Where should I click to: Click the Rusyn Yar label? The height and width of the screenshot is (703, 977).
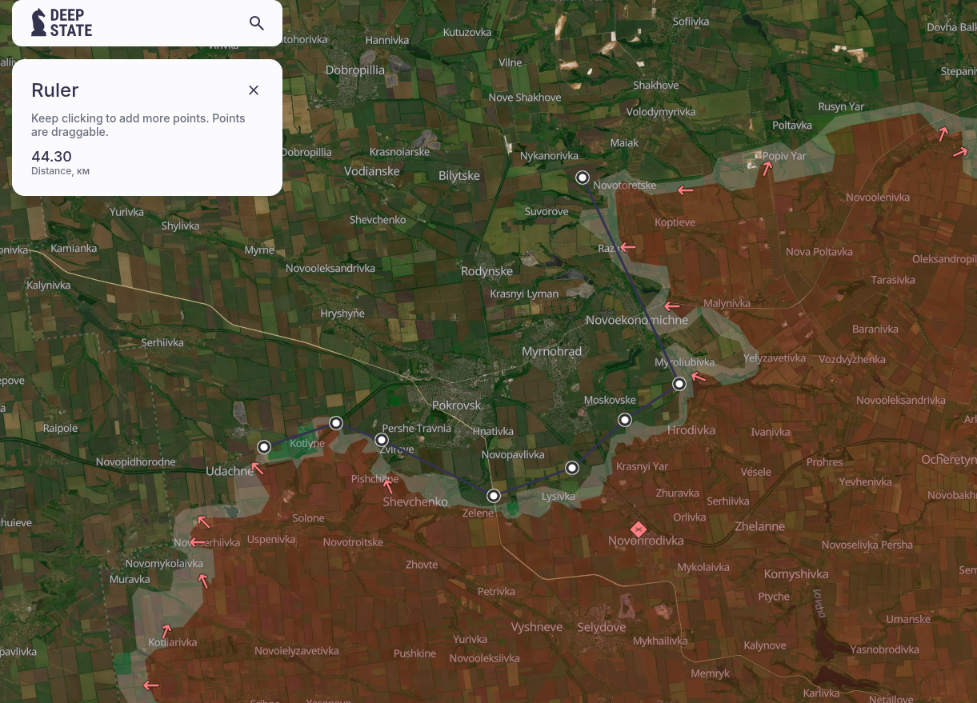841,106
